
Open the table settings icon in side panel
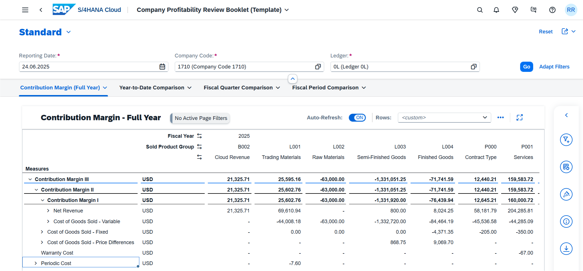coord(566,167)
